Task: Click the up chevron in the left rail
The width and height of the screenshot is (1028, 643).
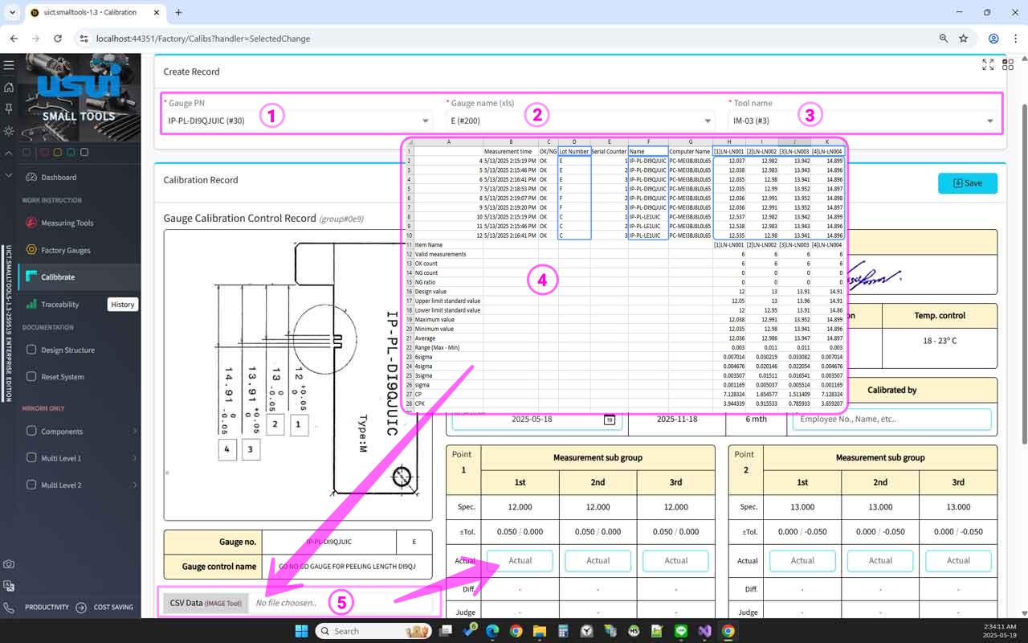Action: [8, 153]
